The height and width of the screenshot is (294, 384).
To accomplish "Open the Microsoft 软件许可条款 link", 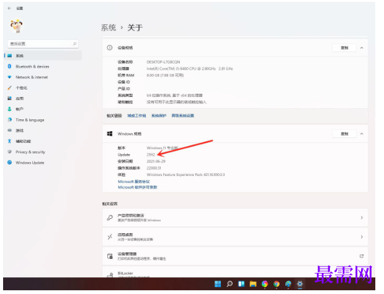I will 137,187.
